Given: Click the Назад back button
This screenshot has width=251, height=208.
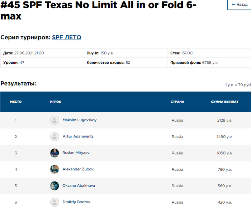Looking at the screenshot, I should pyautogui.click(x=240, y=4).
